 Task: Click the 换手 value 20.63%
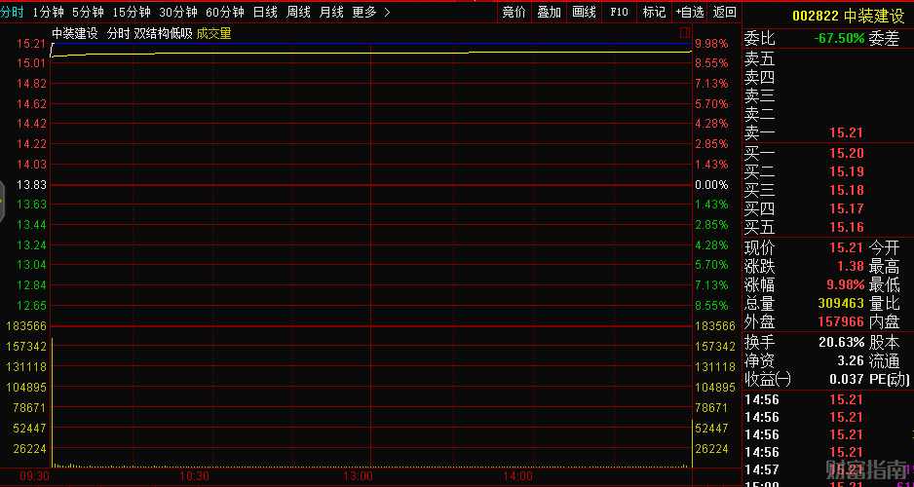click(x=842, y=342)
